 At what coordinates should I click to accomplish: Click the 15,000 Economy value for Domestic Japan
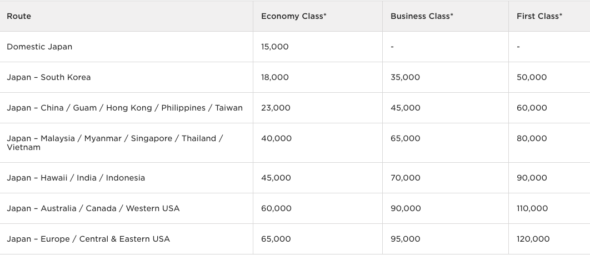[274, 47]
